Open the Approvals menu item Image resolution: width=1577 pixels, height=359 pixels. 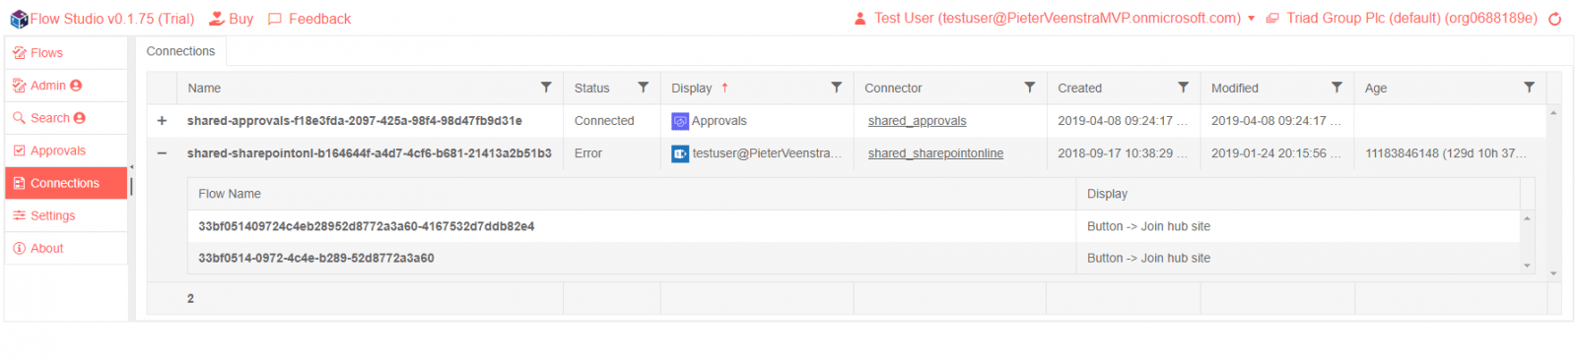coord(66,150)
